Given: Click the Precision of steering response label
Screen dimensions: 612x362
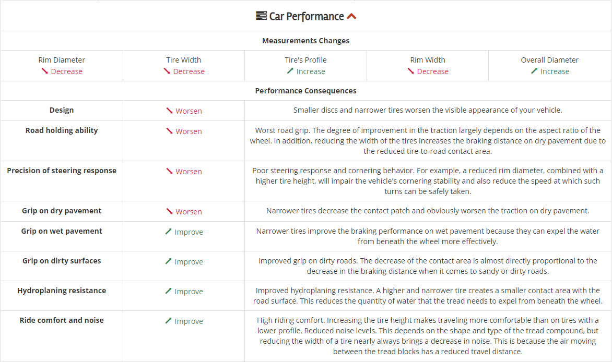Looking at the screenshot, I should click(x=62, y=171).
